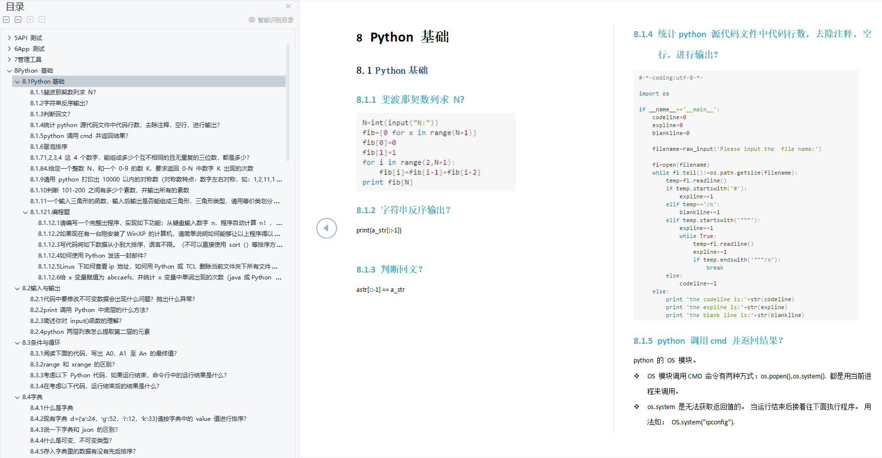Click the collapse-all up-arrow icon under 目录
The height and width of the screenshot is (458, 882).
(18, 20)
